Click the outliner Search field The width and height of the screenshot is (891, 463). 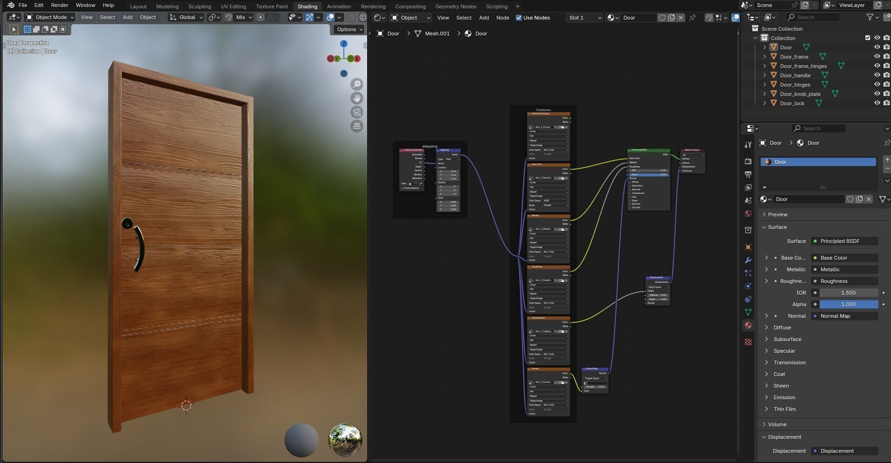point(812,17)
